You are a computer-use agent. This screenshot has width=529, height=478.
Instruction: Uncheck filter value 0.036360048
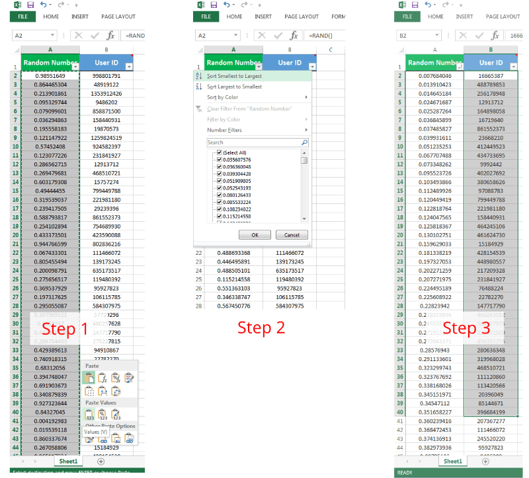pos(220,166)
